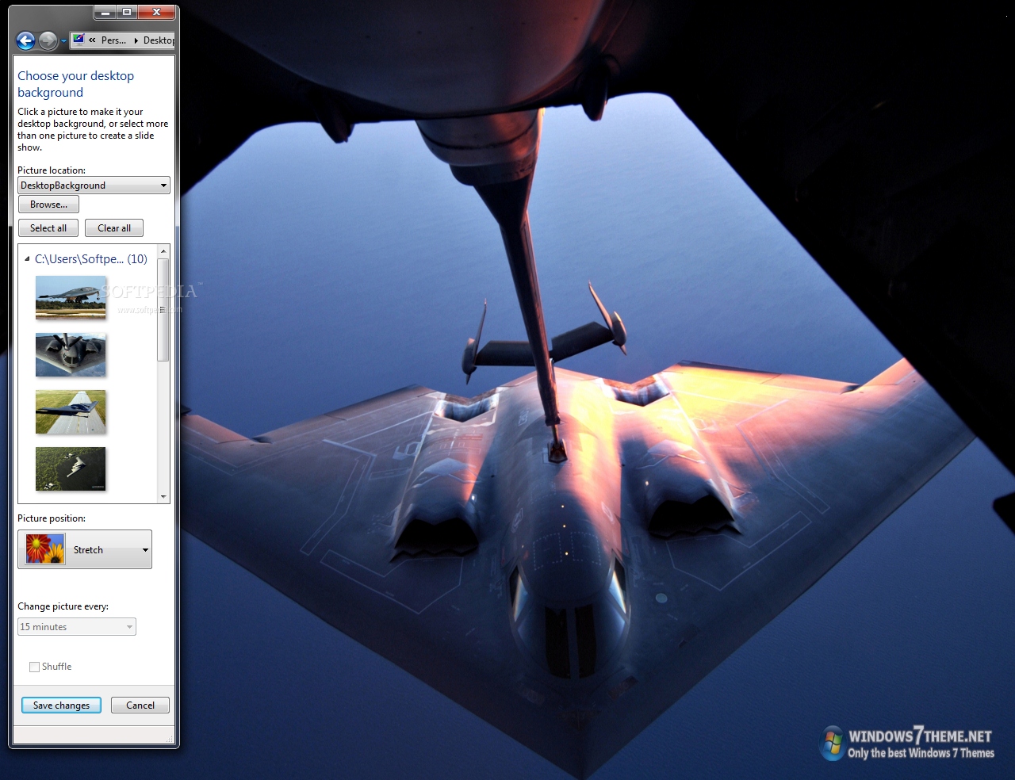The width and height of the screenshot is (1015, 780).
Task: Click the Clear all button
Action: tap(114, 228)
